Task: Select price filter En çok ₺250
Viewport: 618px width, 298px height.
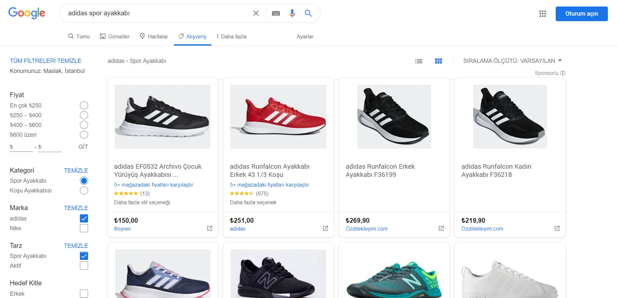Action: click(x=84, y=106)
